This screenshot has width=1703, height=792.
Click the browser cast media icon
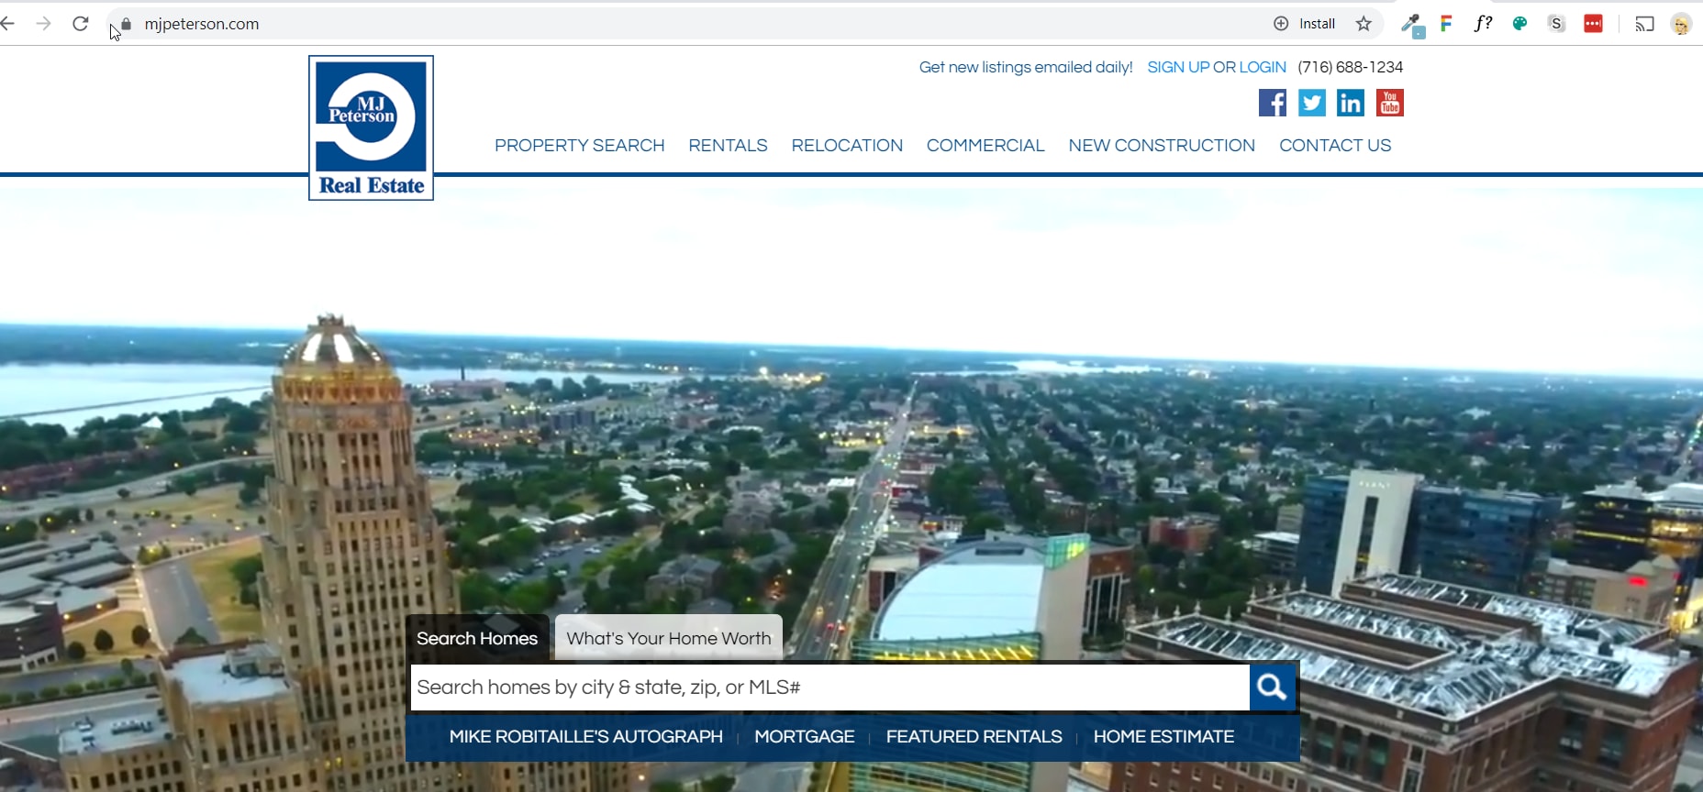pos(1644,24)
